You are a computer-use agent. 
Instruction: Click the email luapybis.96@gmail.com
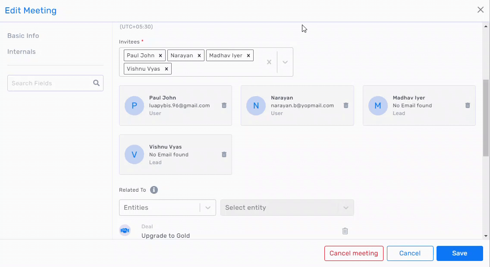click(x=179, y=106)
